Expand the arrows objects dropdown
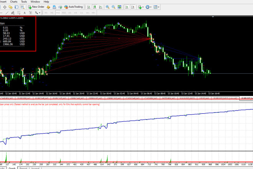253x169 pixels. pos(40,13)
